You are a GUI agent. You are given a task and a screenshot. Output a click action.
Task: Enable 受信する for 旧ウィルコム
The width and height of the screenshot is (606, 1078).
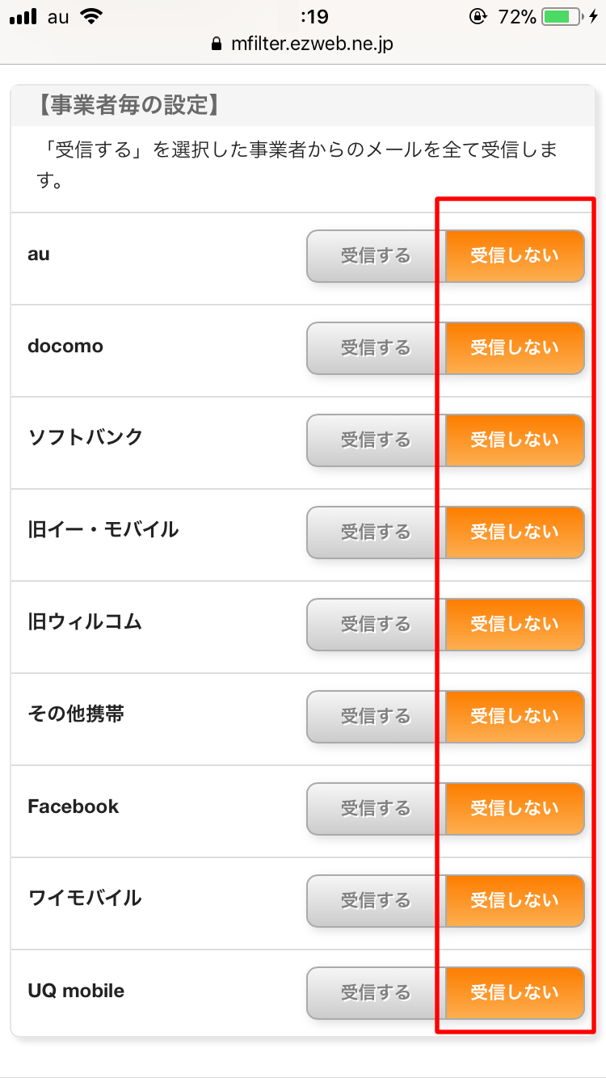click(376, 625)
